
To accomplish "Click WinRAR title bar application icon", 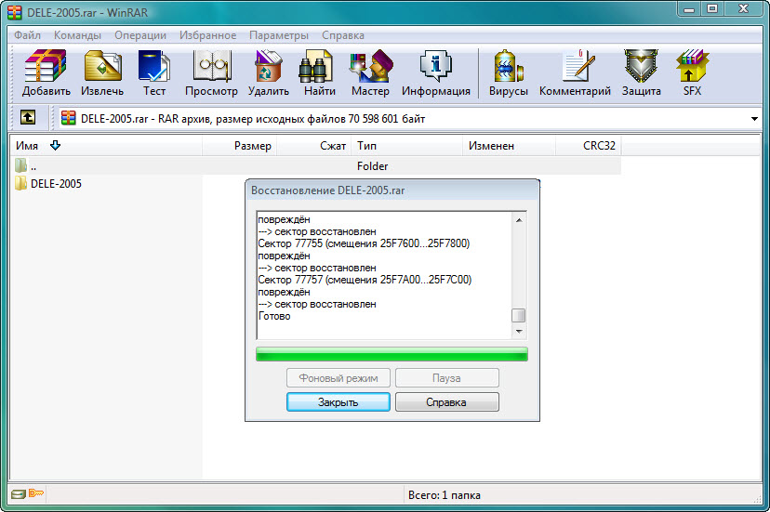I will (x=15, y=12).
